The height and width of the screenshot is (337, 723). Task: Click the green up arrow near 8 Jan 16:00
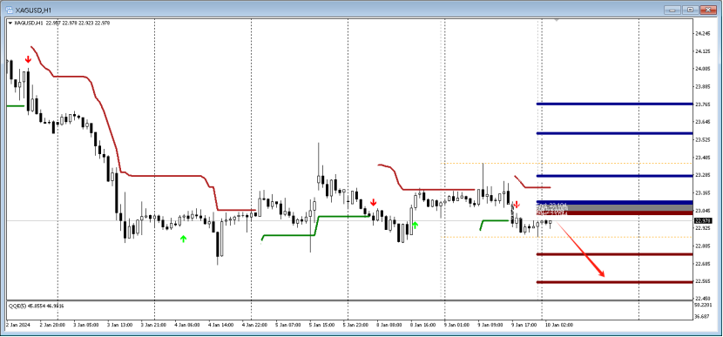416,226
